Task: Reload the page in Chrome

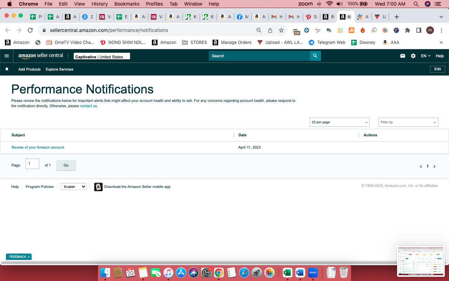Action: (30, 30)
